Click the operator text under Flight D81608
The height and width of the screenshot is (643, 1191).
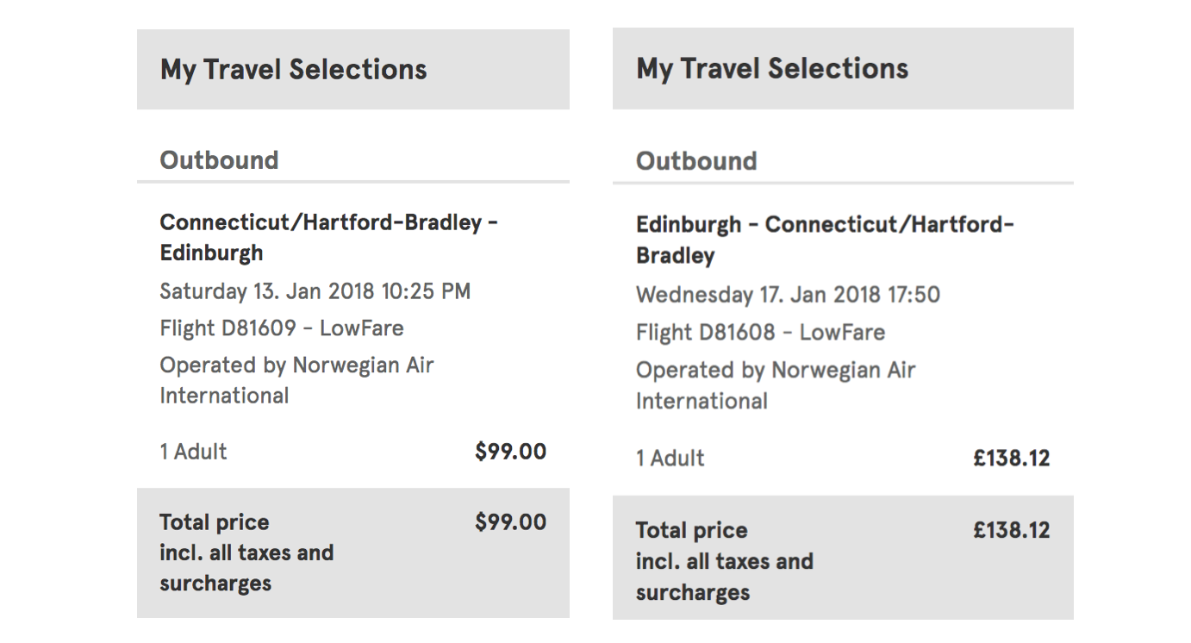coord(775,385)
